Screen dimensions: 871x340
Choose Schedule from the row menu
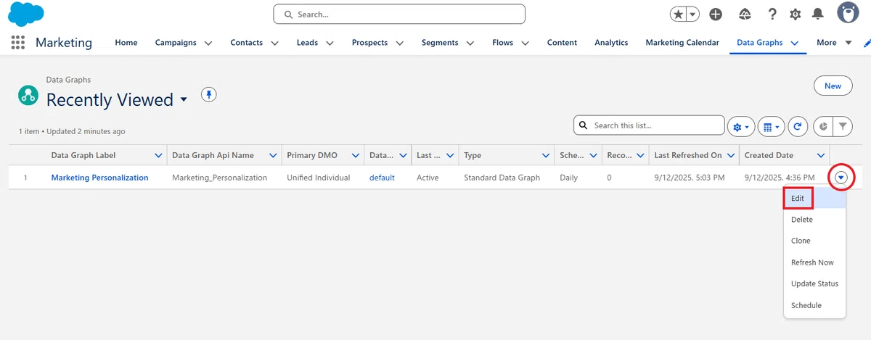coord(814,305)
